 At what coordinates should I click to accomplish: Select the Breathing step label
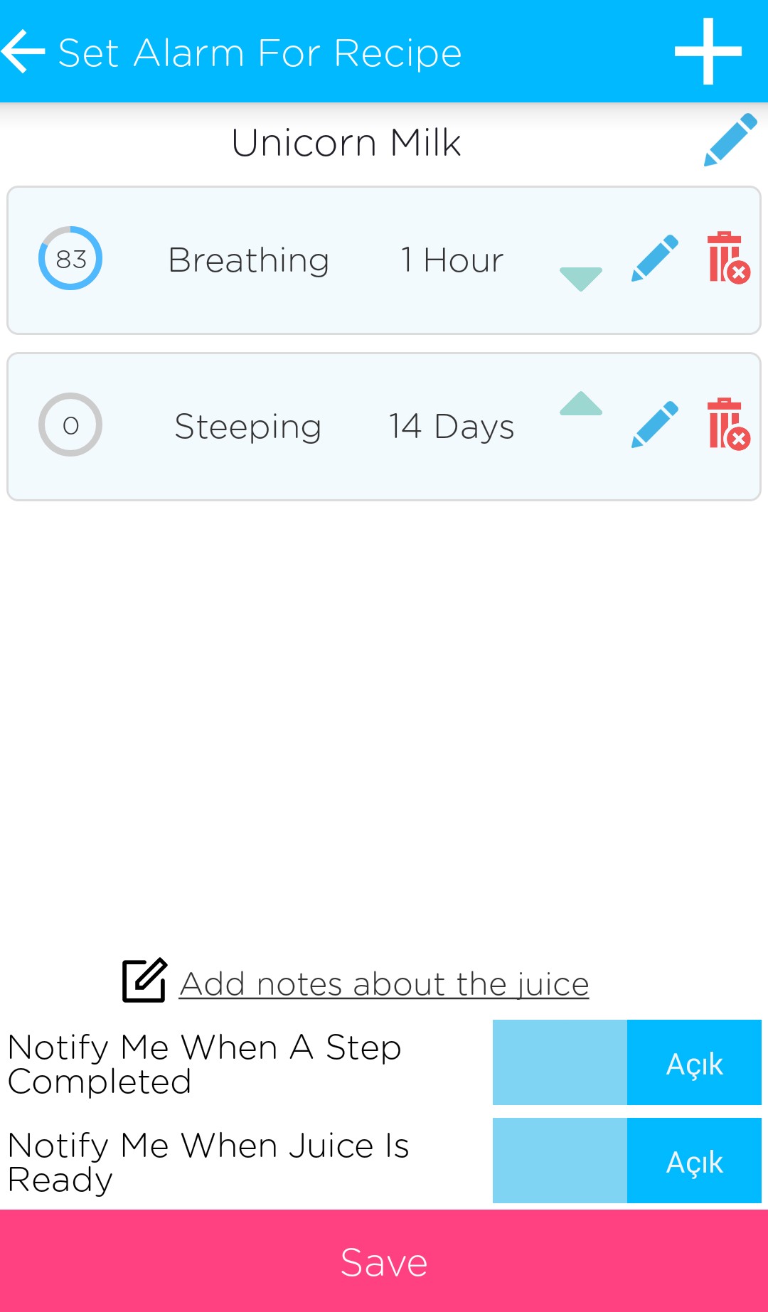click(248, 260)
